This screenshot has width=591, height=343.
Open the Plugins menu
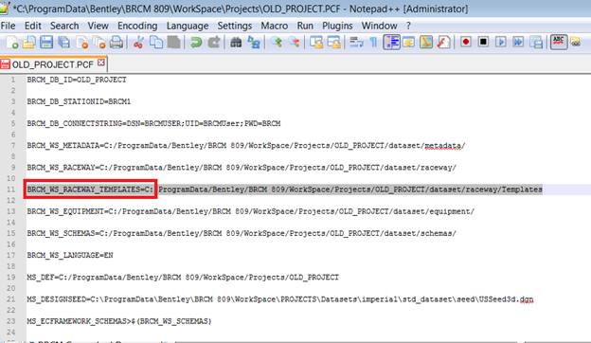(337, 26)
